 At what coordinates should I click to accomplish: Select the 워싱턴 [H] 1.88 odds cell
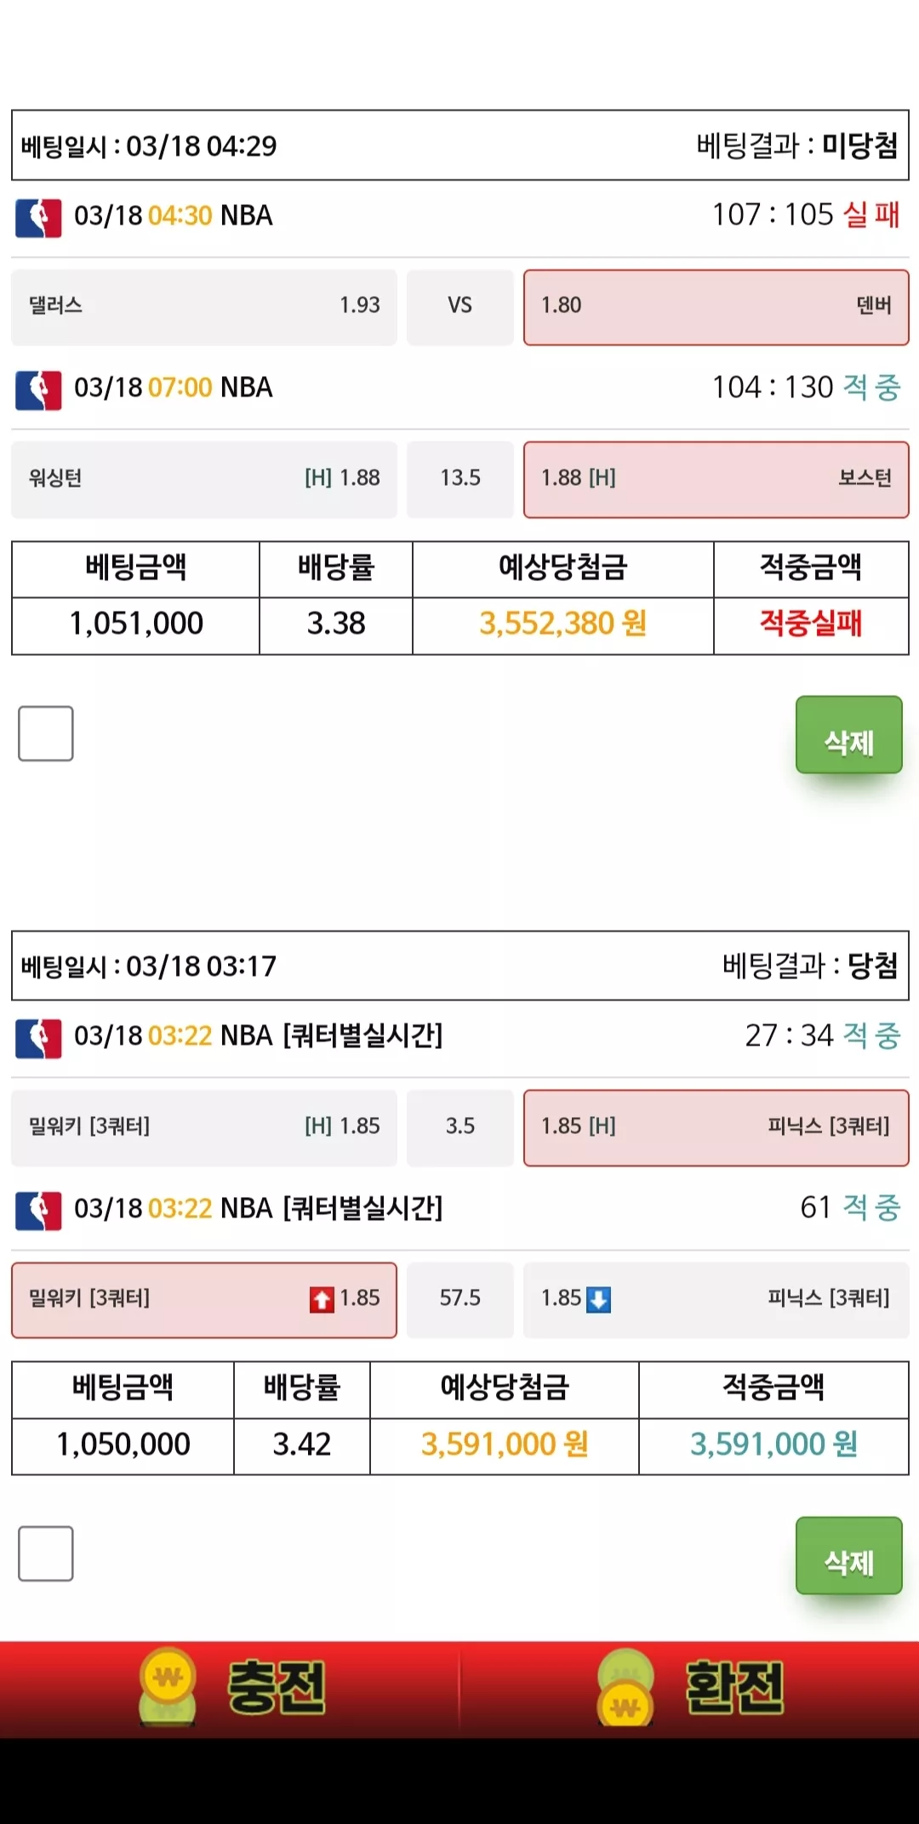coord(204,480)
